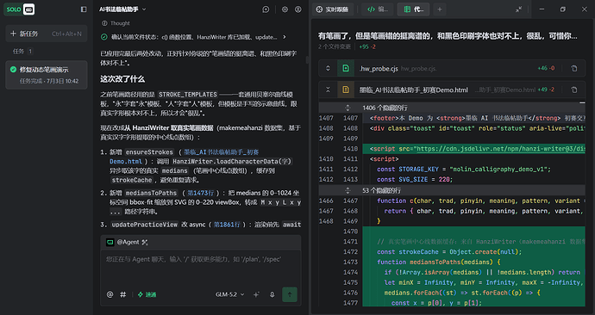Viewport: 595px width, 315px height.
Task: Click the microphone voice input icon
Action: pyautogui.click(x=272, y=294)
